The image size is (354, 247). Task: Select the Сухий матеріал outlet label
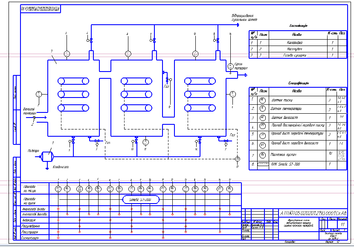click(x=241, y=66)
